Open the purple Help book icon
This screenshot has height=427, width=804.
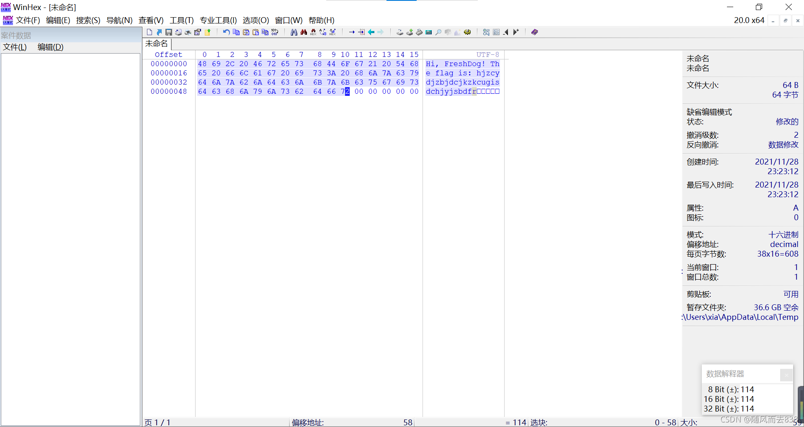534,32
